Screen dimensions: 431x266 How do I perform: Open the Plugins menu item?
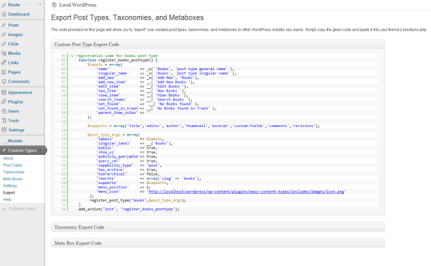pos(15,102)
